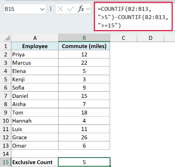Select row 15 header
This screenshot has width=175, height=167.
click(x=6, y=162)
